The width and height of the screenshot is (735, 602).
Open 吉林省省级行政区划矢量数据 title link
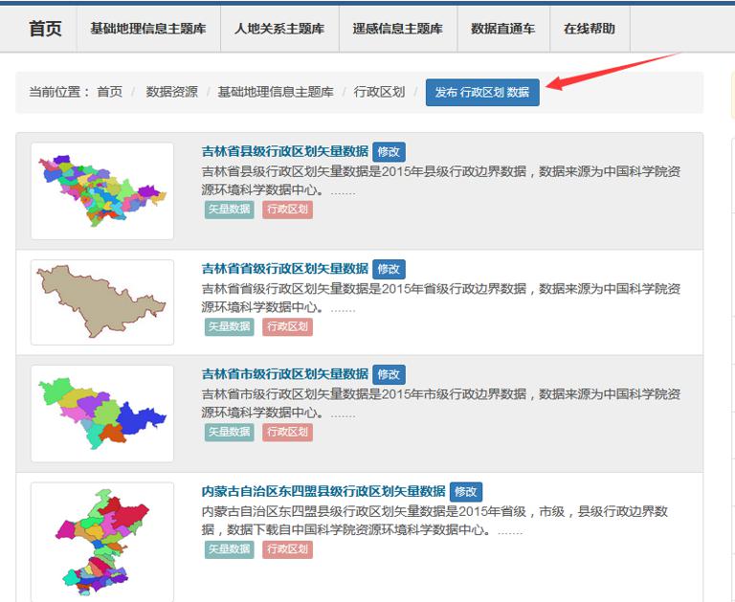[285, 269]
